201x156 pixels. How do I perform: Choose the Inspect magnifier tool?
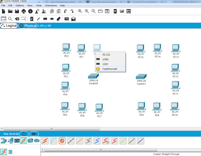point(10,19)
